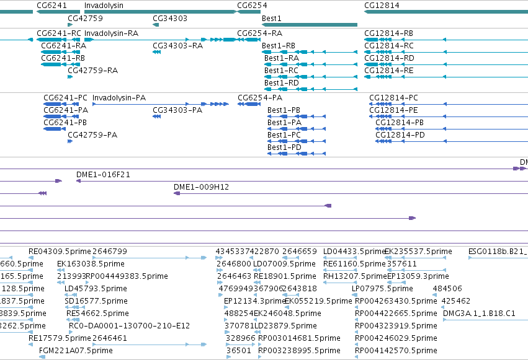Click EST label DMG3A.1_1.B18.C1
This screenshot has width=528, height=360.
[x=479, y=314]
